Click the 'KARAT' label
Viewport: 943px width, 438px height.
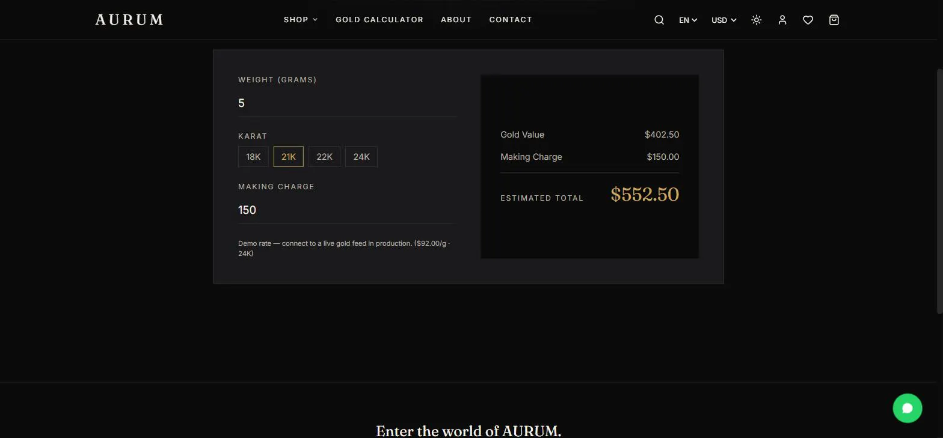point(253,136)
